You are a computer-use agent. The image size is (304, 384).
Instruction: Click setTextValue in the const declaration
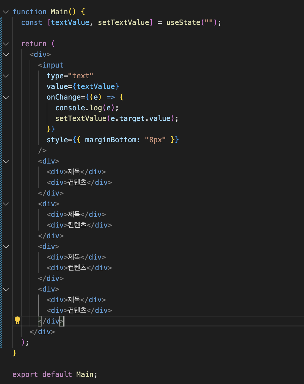[x=124, y=23]
